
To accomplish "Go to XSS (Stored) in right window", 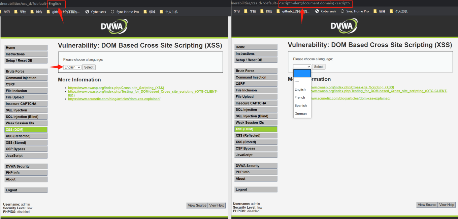I will [x=256, y=142].
